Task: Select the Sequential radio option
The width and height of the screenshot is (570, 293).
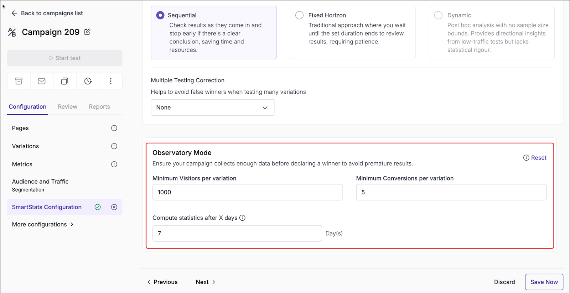Action: pyautogui.click(x=160, y=15)
